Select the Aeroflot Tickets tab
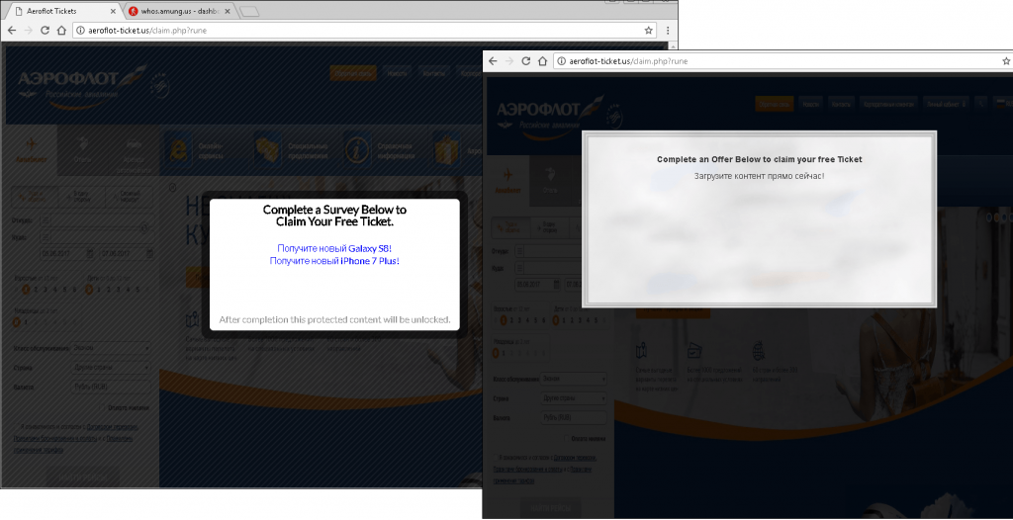The width and height of the screenshot is (1013, 520). click(62, 11)
